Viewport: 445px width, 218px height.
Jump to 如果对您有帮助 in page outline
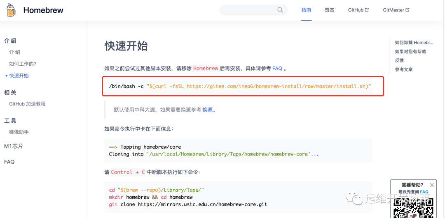(410, 51)
